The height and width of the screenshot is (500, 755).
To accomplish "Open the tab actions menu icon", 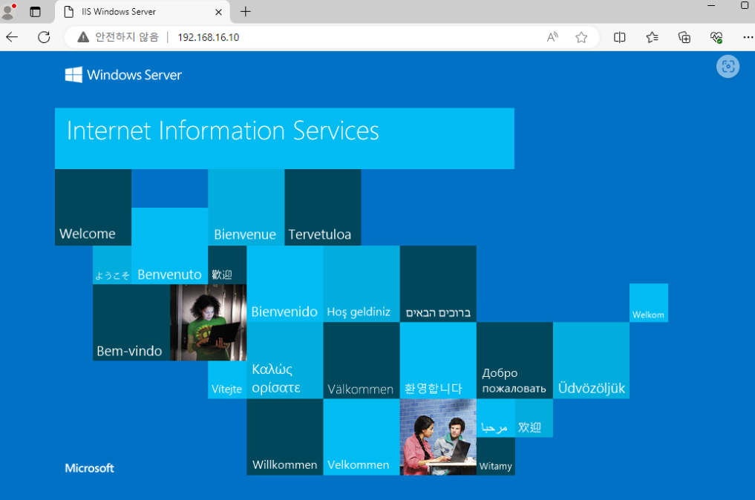I will [x=35, y=12].
